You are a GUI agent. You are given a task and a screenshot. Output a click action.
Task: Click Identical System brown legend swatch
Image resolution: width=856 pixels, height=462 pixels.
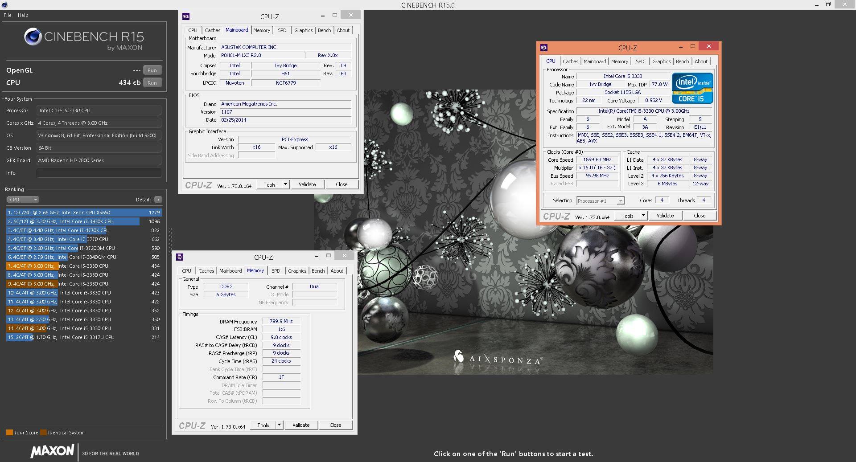coord(43,433)
